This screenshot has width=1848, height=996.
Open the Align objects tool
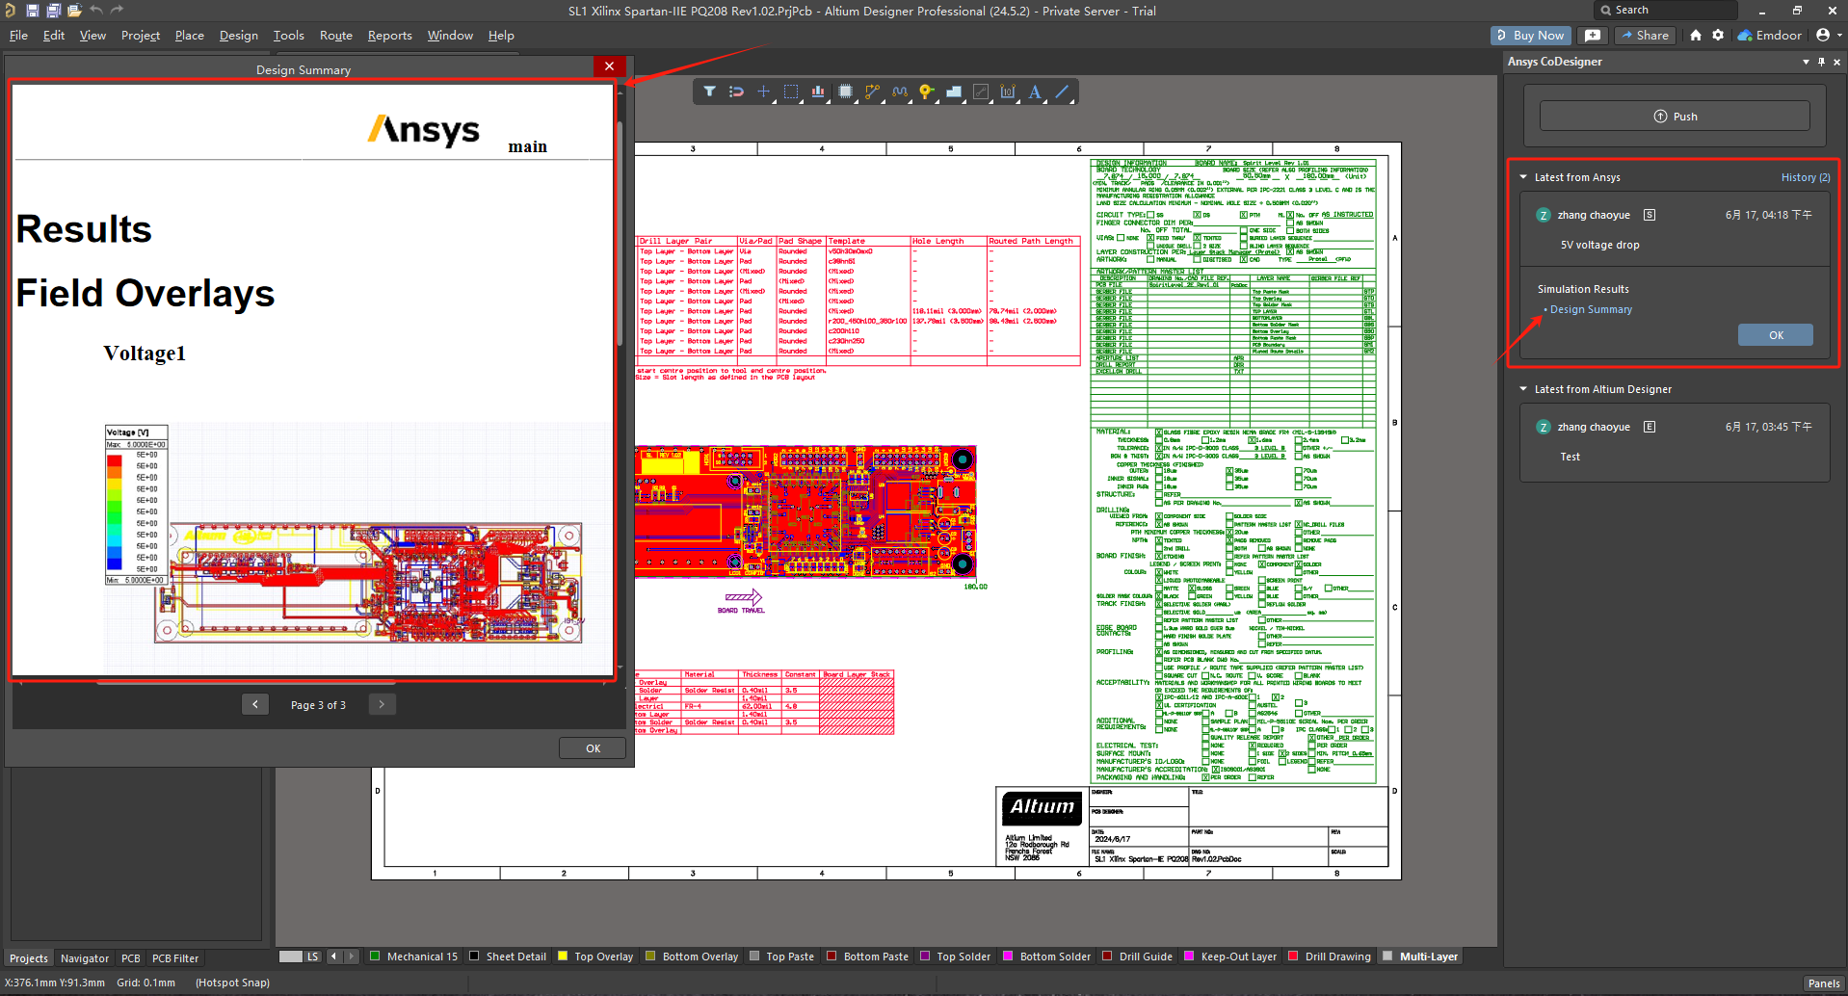point(818,92)
